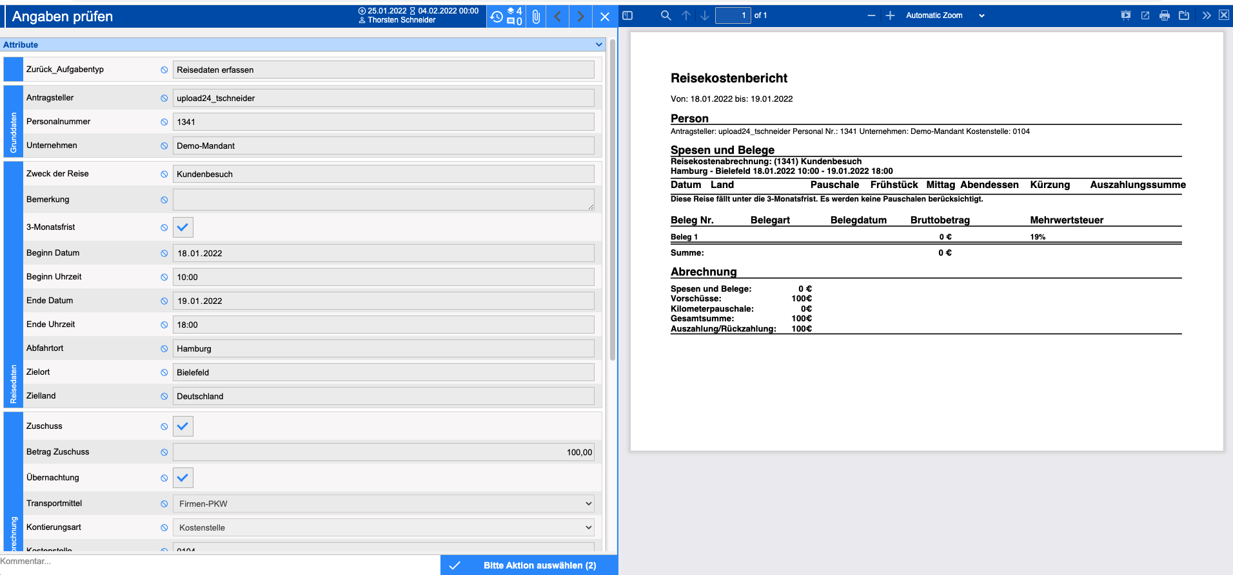Click lock icon next to Ende Datum
This screenshot has height=575, width=1233.
[164, 301]
